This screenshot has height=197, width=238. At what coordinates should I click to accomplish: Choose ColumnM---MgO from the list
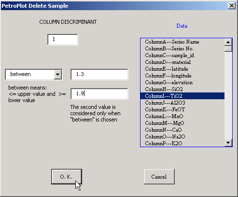click(182, 123)
